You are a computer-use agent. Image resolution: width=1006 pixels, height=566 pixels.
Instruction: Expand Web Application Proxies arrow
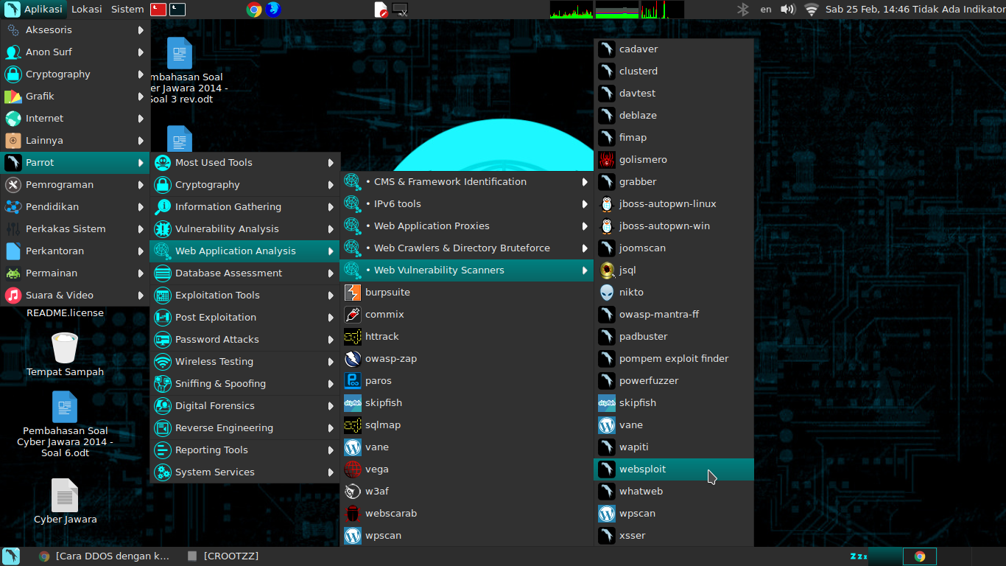585,226
